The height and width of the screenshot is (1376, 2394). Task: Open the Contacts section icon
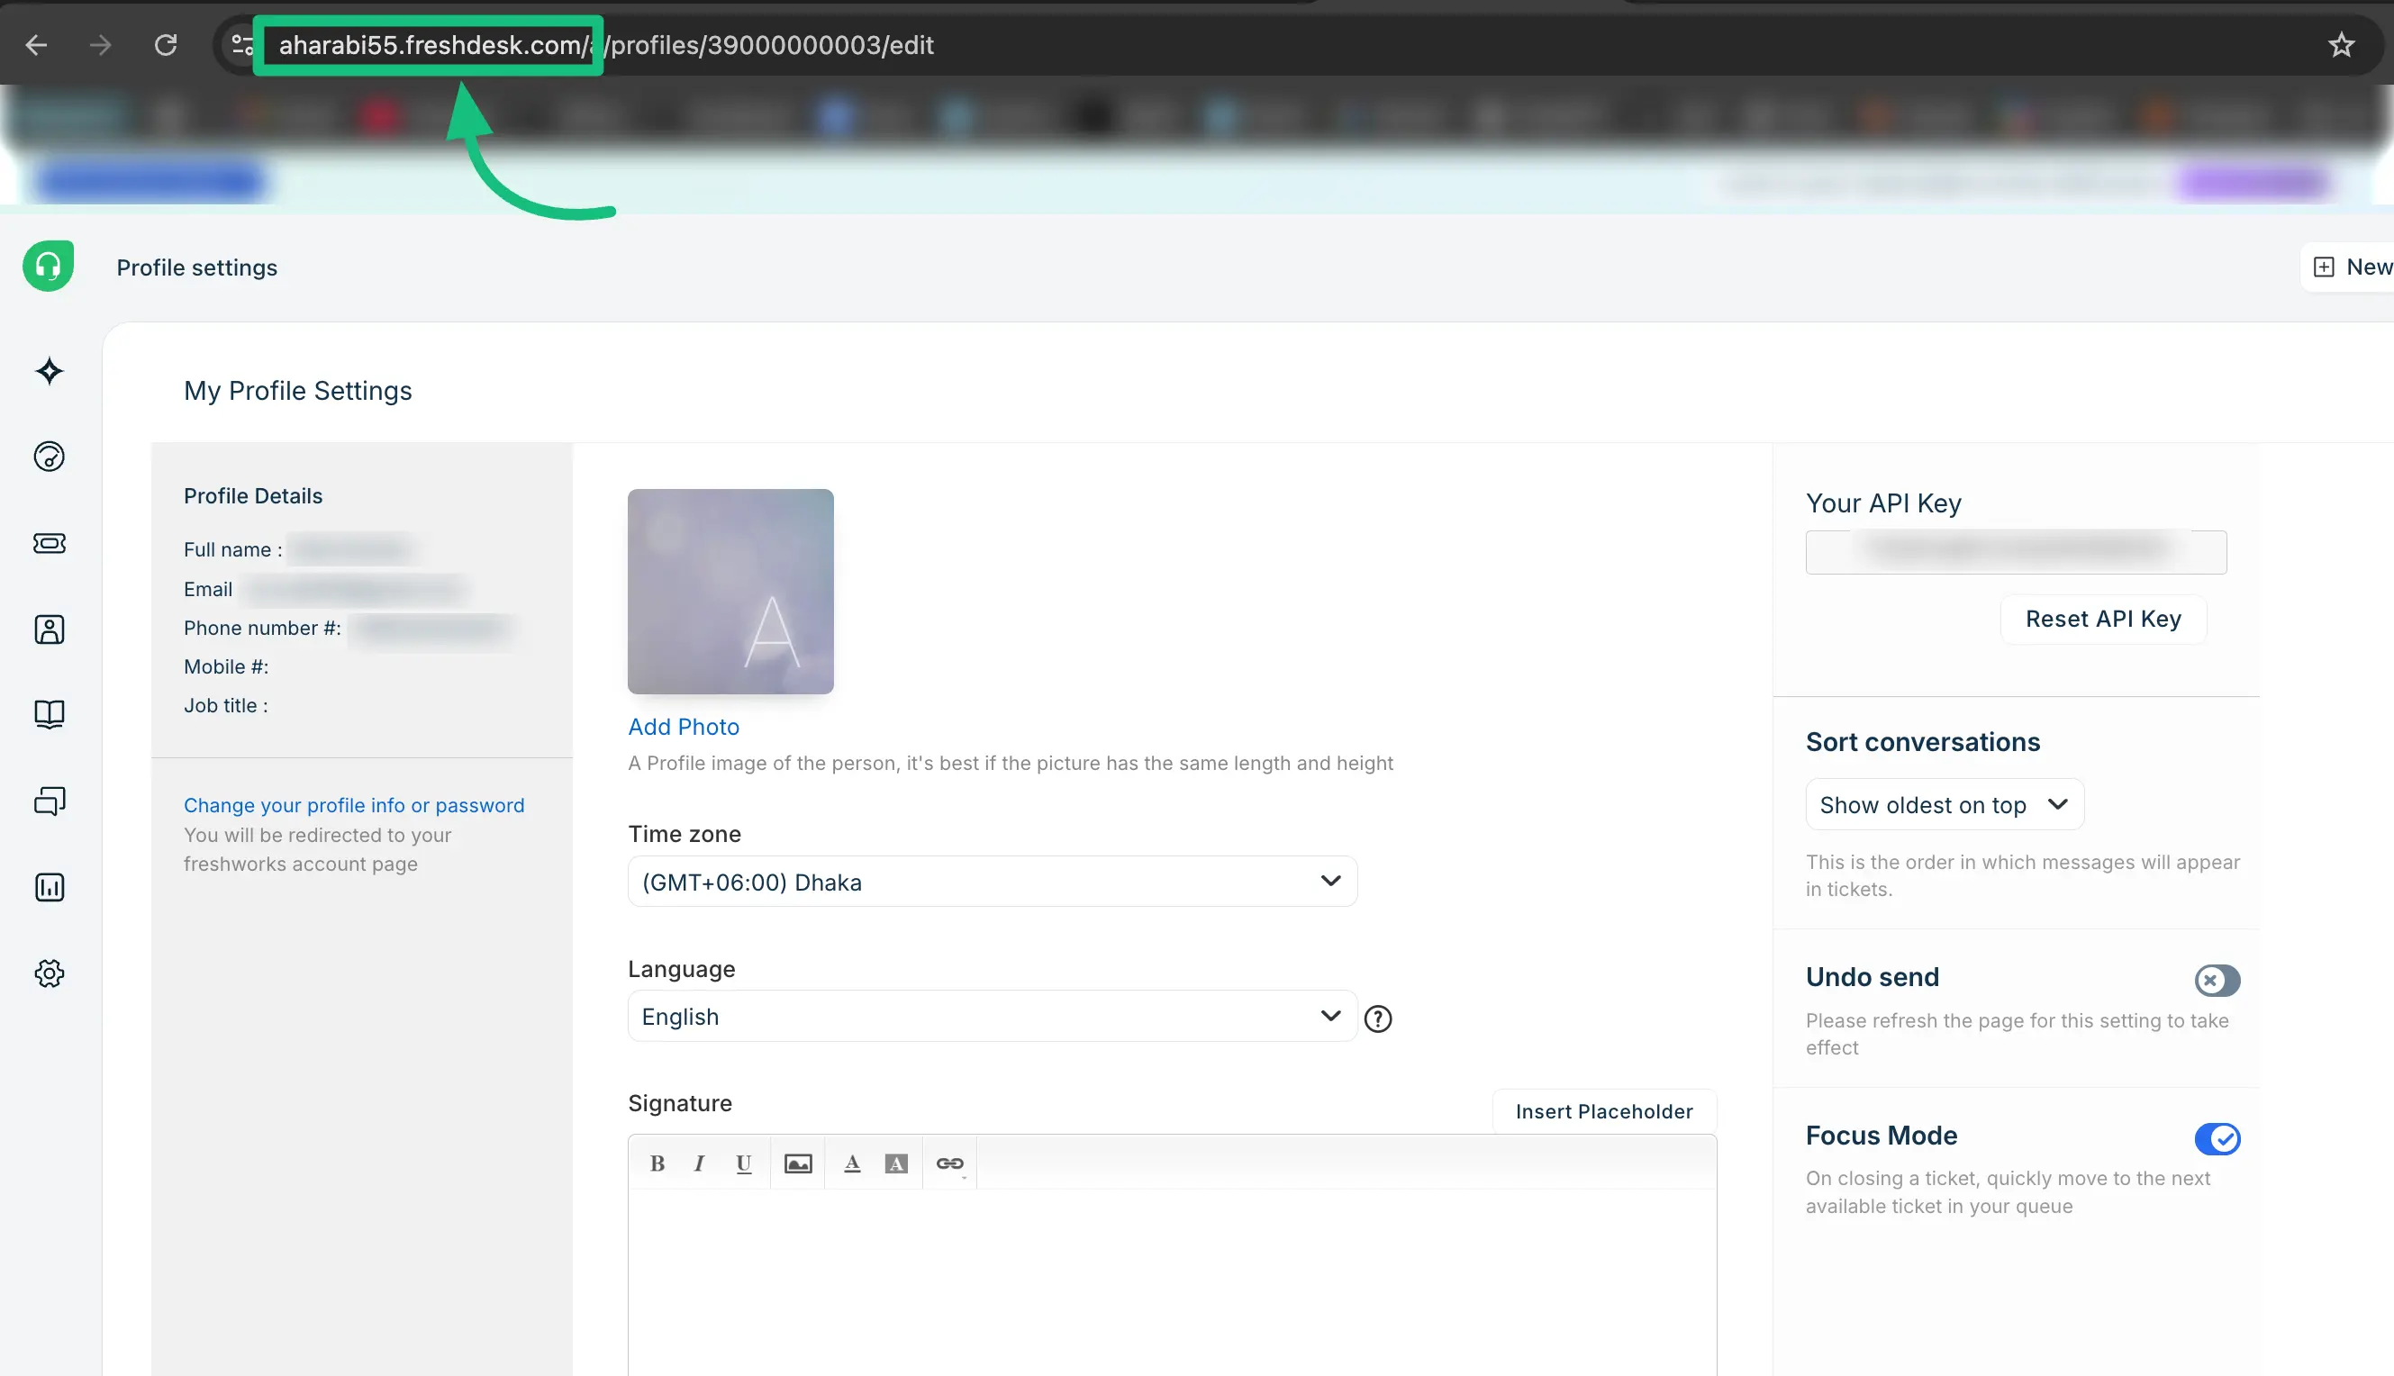click(49, 629)
